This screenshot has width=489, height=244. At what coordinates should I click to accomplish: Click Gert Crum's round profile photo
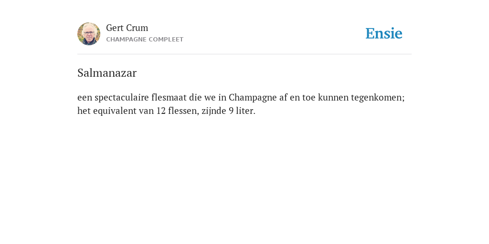[x=89, y=34]
